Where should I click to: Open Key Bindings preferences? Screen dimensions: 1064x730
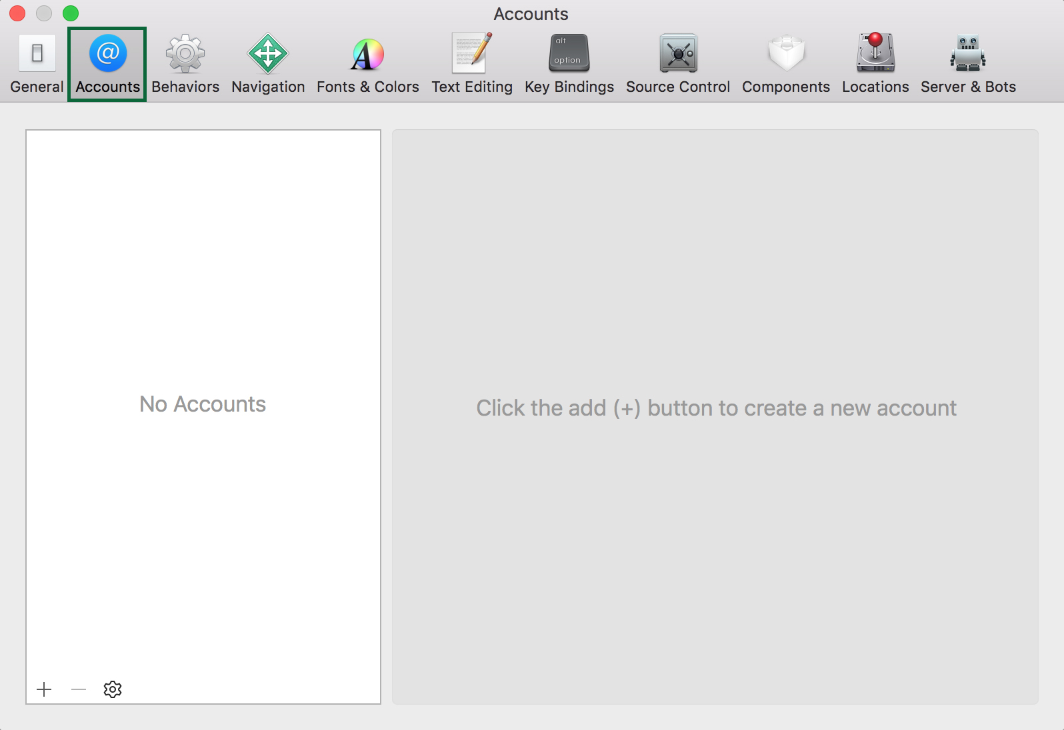[x=569, y=65]
